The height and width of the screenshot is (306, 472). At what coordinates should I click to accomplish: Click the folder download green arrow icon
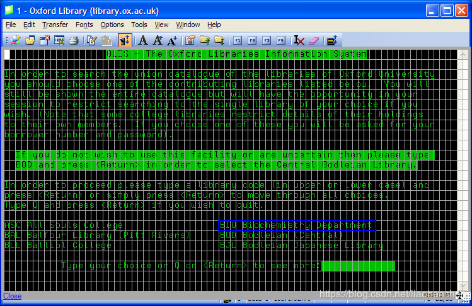(219, 40)
